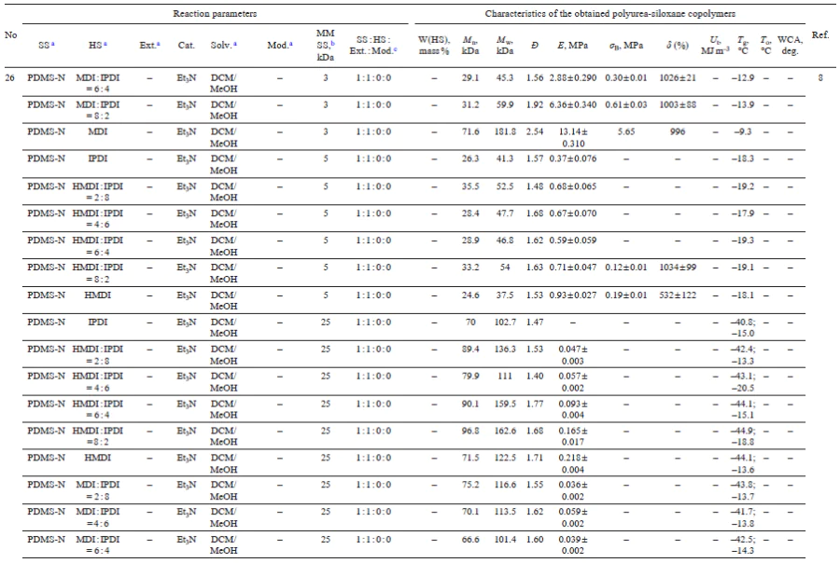Select E value '0.67±0.070'
This screenshot has width=840, height=563.
(573, 213)
